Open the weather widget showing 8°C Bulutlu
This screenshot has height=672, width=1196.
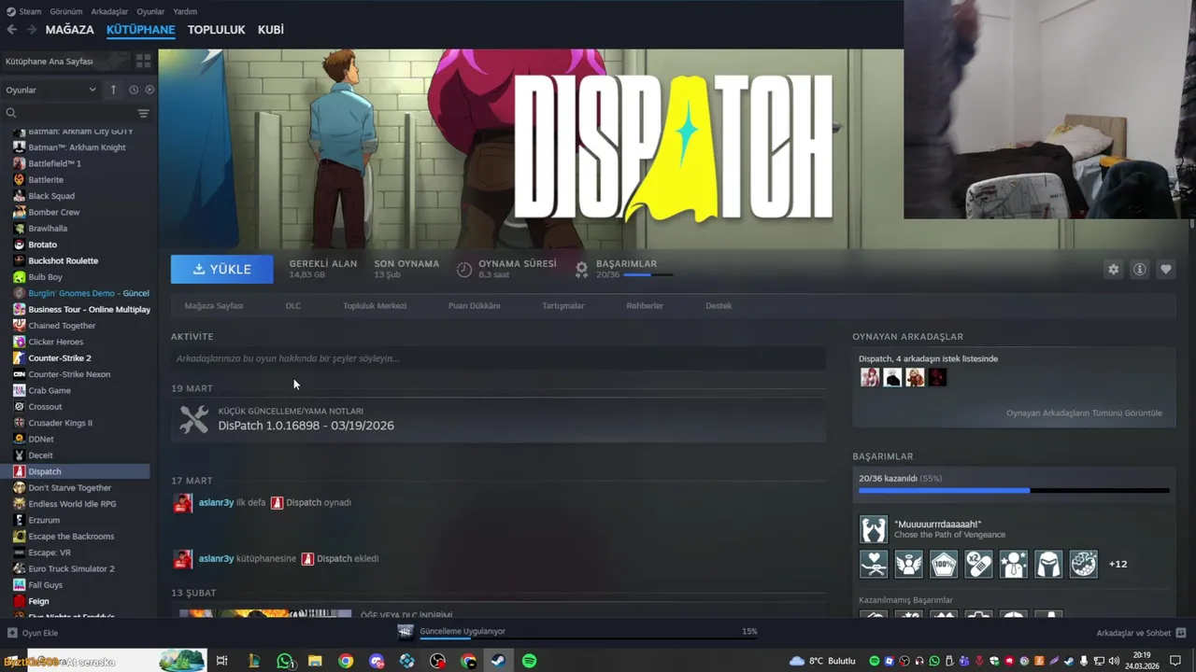[822, 661]
